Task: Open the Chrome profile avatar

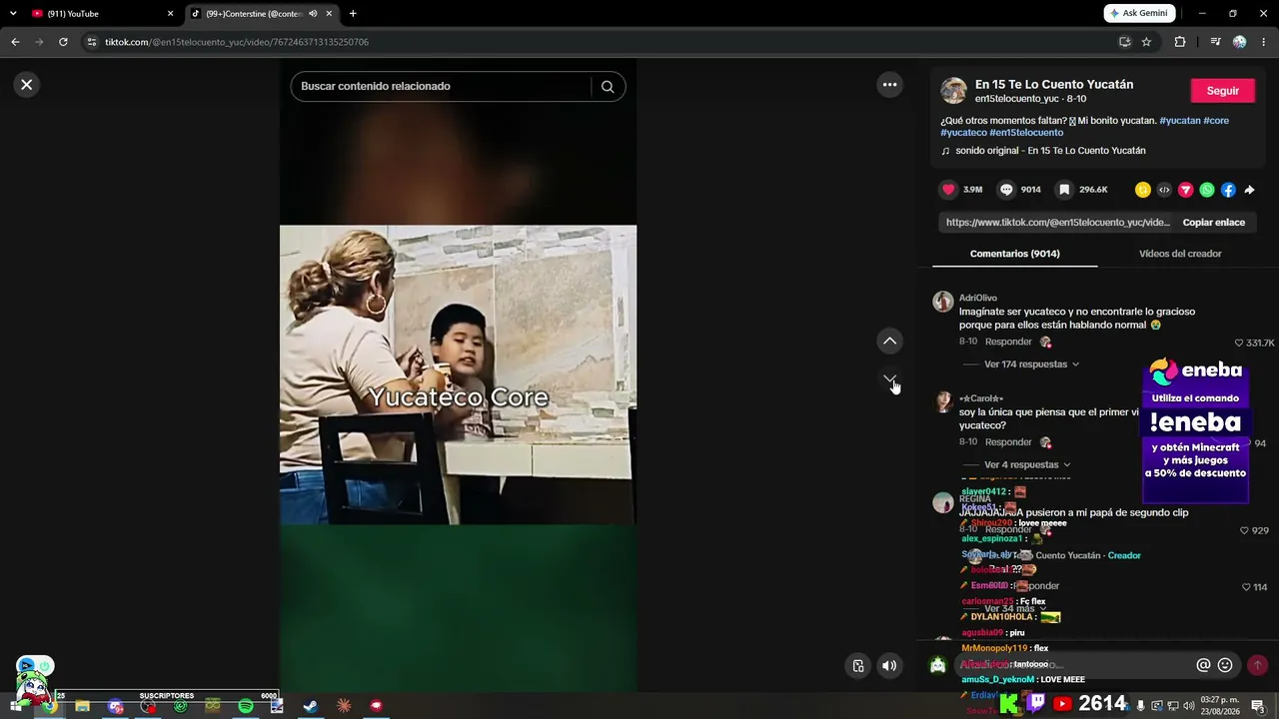Action: pyautogui.click(x=1240, y=42)
